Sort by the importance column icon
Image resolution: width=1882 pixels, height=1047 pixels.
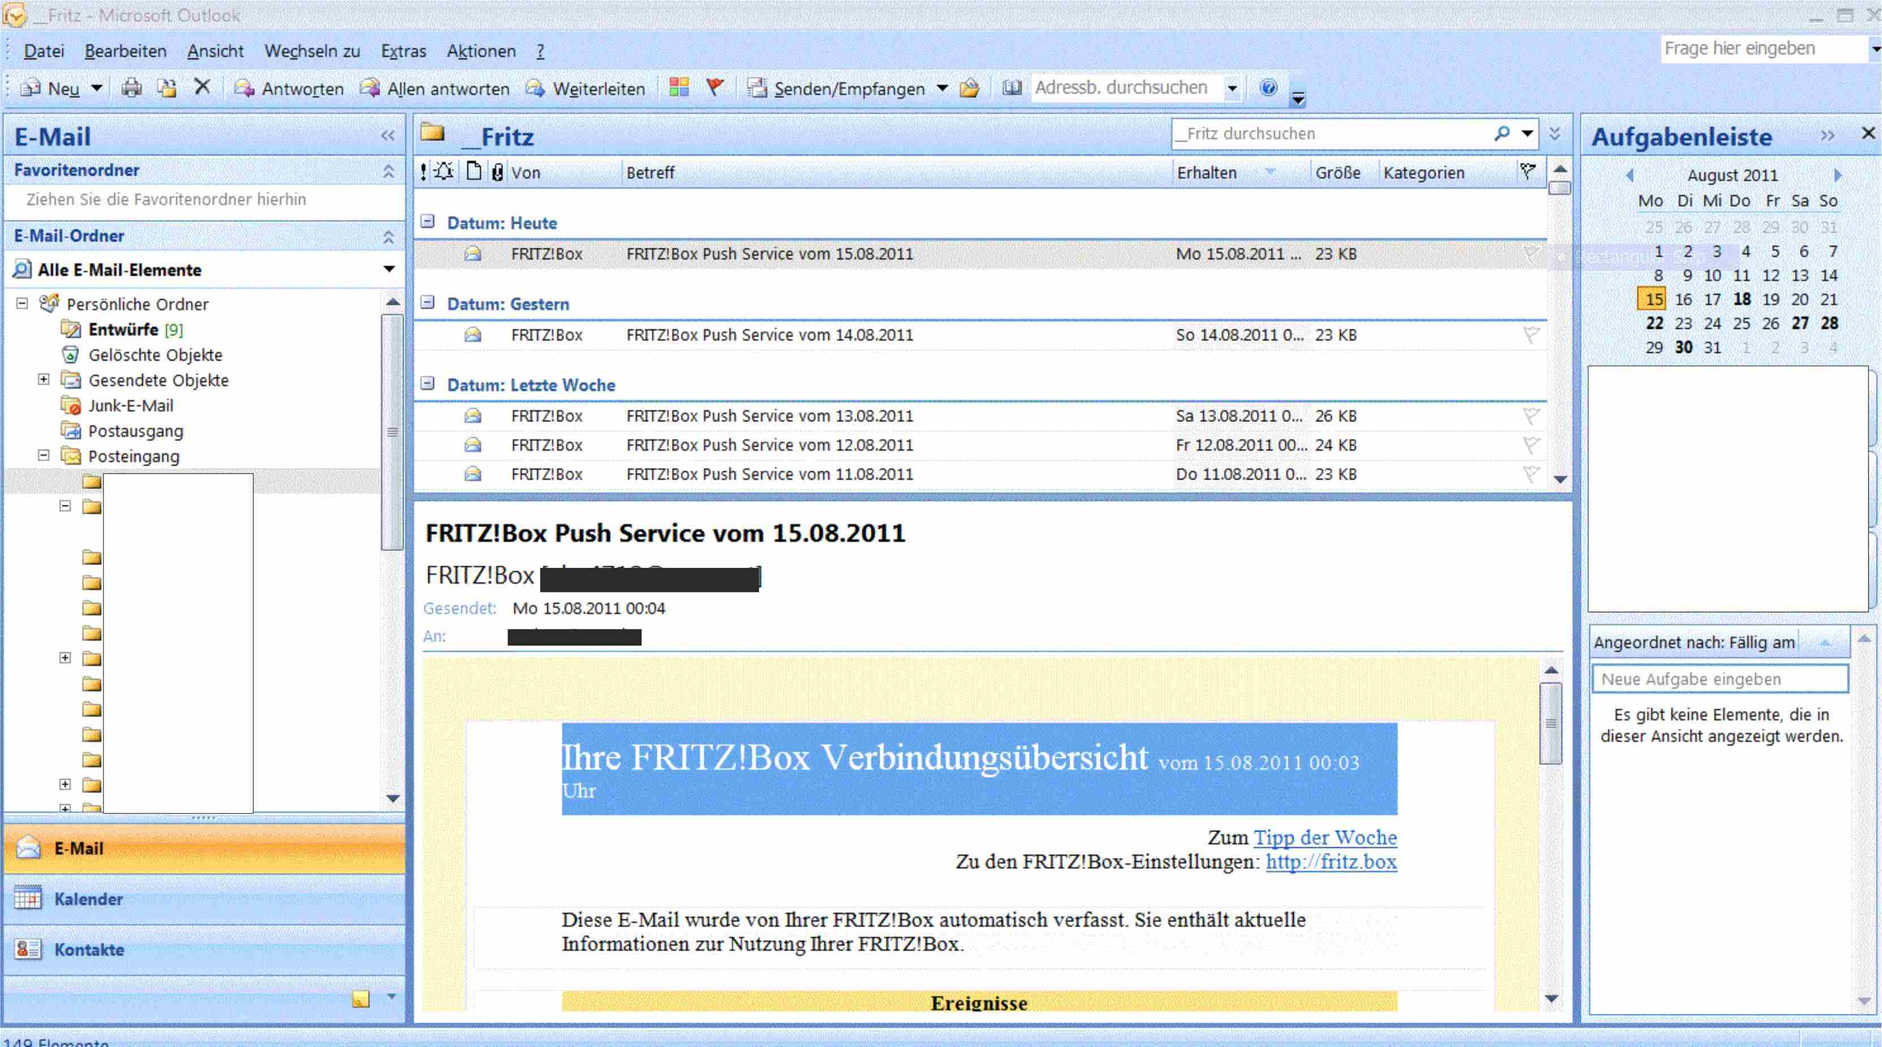tap(424, 173)
